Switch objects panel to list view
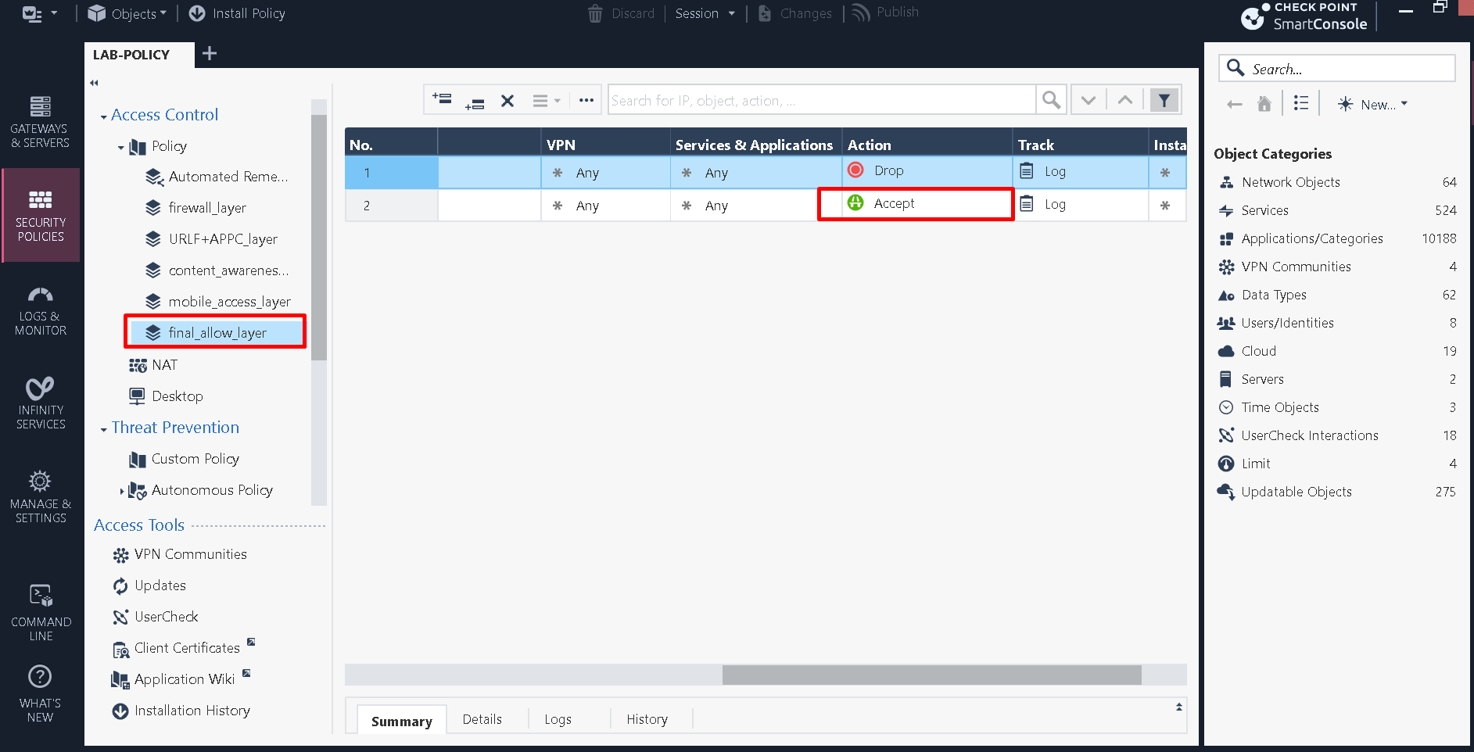Image resolution: width=1474 pixels, height=752 pixels. click(x=1300, y=102)
